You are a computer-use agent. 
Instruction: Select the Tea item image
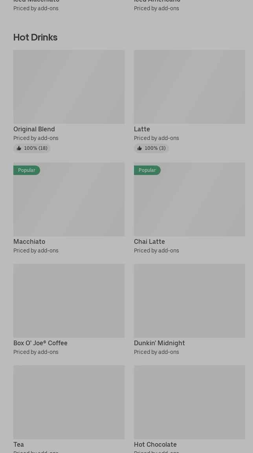pyautogui.click(x=69, y=402)
